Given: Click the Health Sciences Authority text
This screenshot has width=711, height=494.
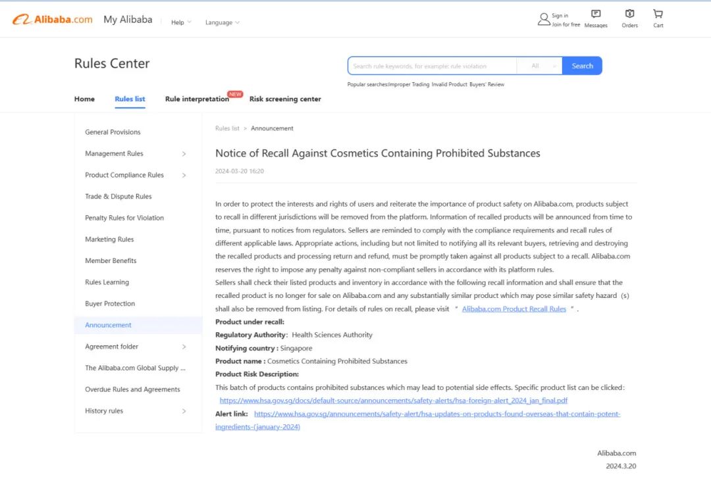Looking at the screenshot, I should tap(332, 334).
